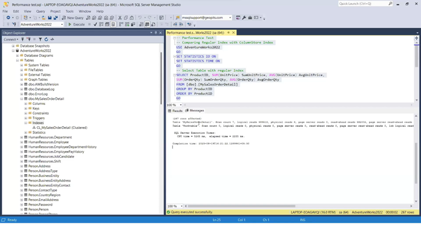Open the Query Options icon

coord(107,25)
